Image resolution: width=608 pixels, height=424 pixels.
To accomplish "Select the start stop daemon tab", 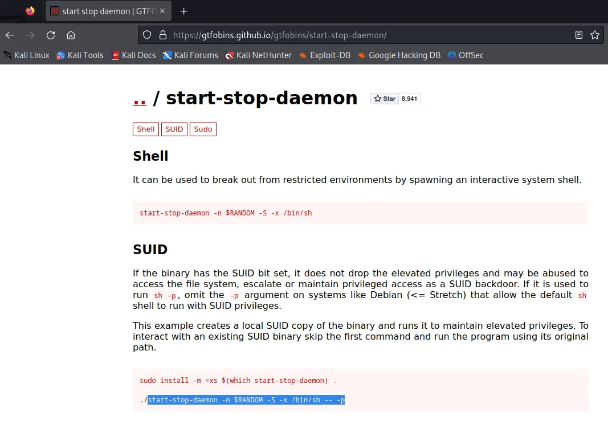I will pos(108,11).
